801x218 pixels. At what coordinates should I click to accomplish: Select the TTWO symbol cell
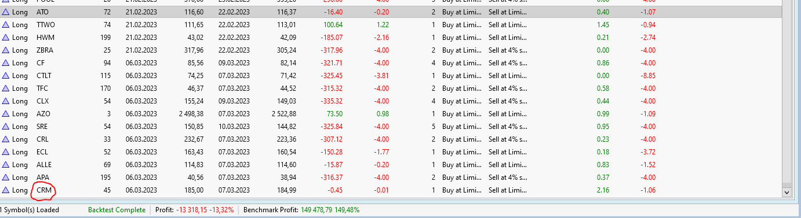tap(45, 25)
